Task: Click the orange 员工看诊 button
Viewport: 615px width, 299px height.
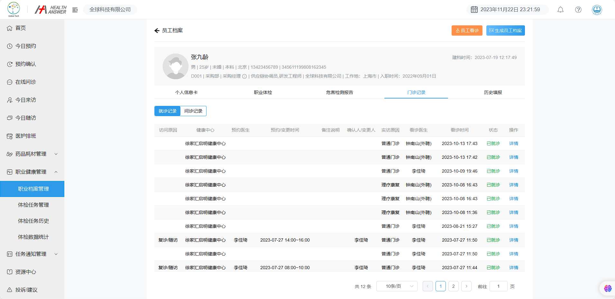Action: pos(467,30)
